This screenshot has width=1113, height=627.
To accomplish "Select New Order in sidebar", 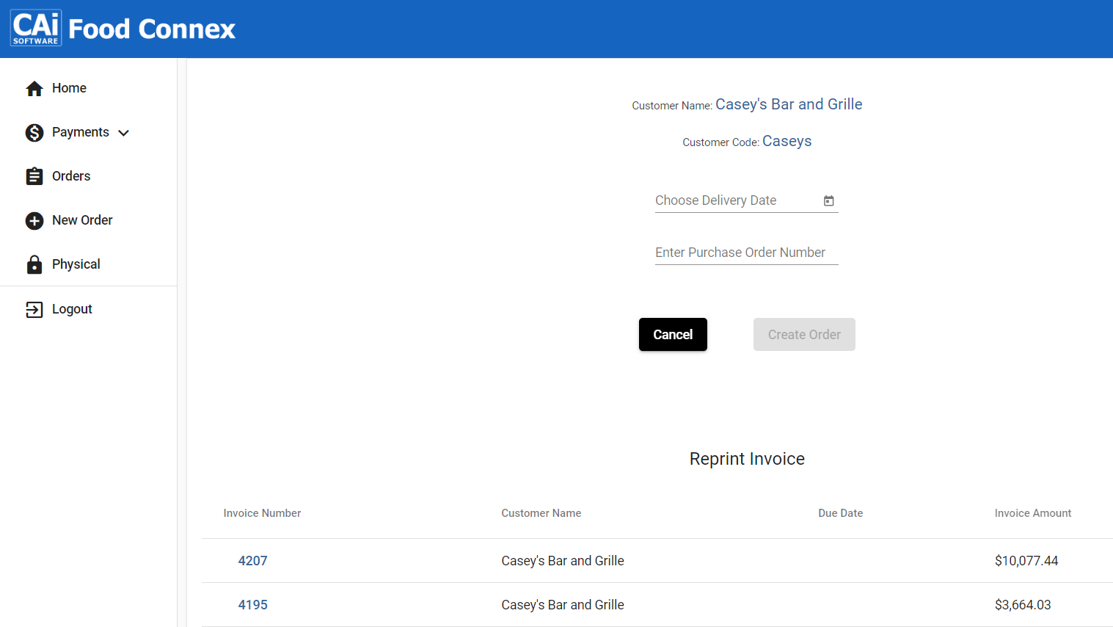I will [82, 220].
